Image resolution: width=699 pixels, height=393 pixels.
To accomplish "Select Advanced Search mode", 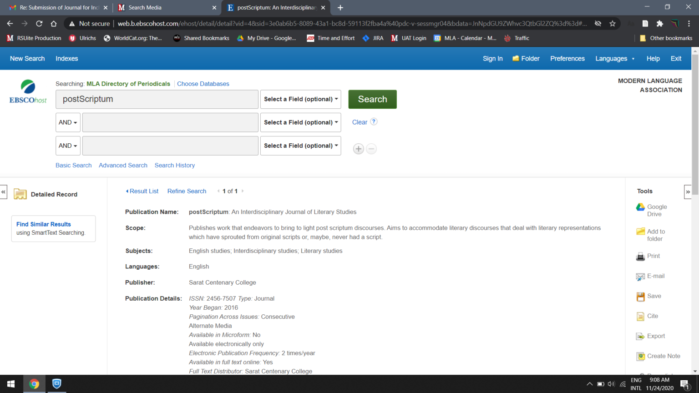I will [x=122, y=165].
